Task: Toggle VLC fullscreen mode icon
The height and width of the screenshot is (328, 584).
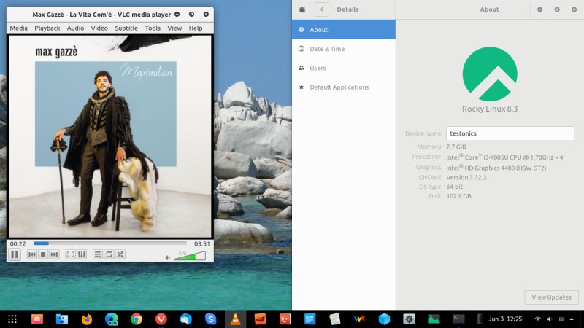Action: pos(71,254)
